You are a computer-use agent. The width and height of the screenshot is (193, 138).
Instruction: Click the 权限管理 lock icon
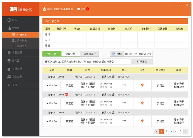pos(9,69)
